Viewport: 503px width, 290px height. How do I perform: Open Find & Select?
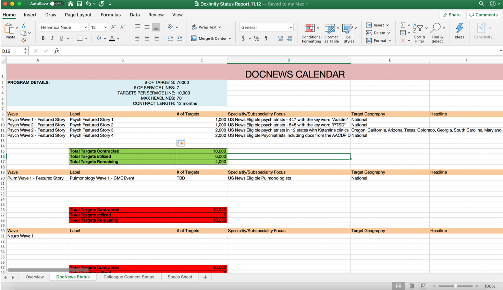(437, 33)
